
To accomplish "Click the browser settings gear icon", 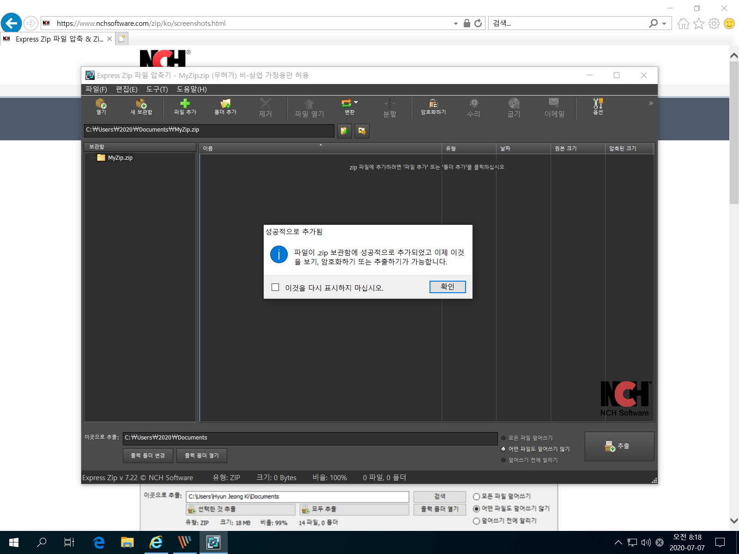I will (x=714, y=24).
